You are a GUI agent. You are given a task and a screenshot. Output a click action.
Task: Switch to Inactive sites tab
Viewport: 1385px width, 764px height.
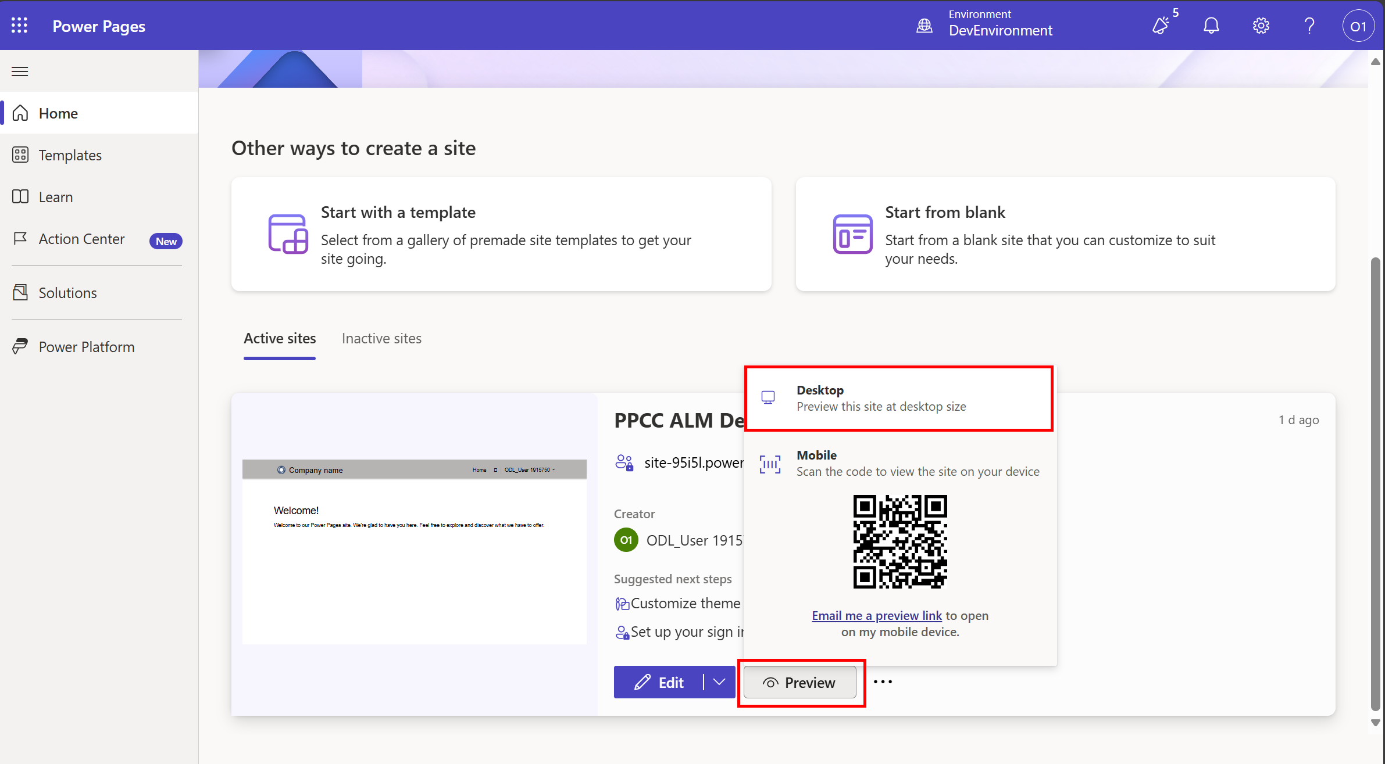381,339
